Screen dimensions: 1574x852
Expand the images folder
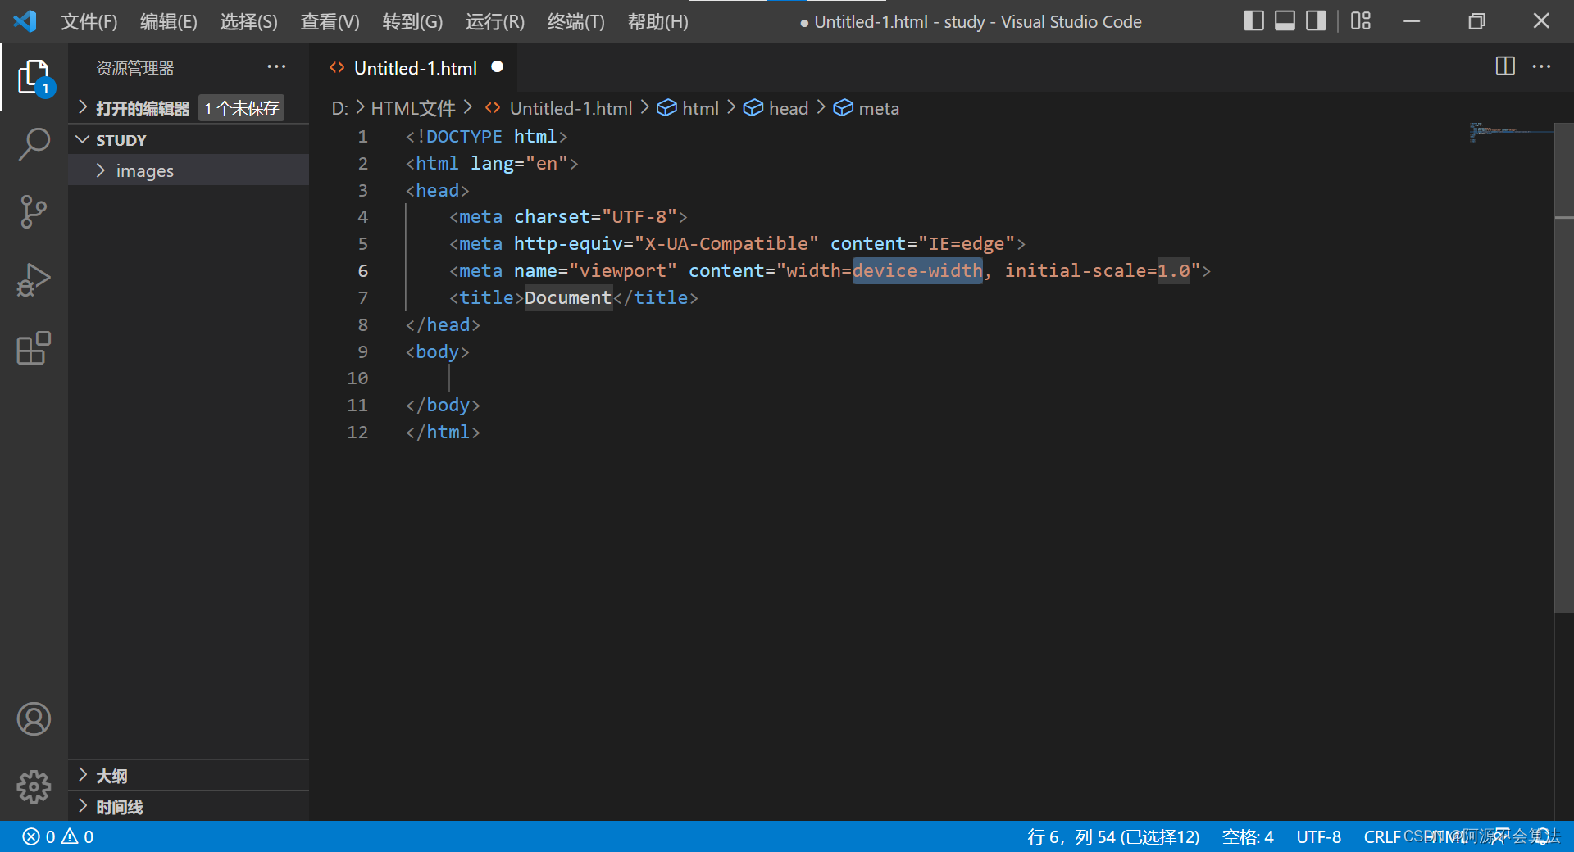pyautogui.click(x=189, y=170)
